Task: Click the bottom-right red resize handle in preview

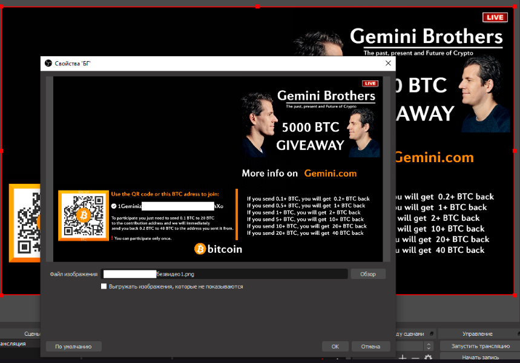Action: tap(515, 295)
